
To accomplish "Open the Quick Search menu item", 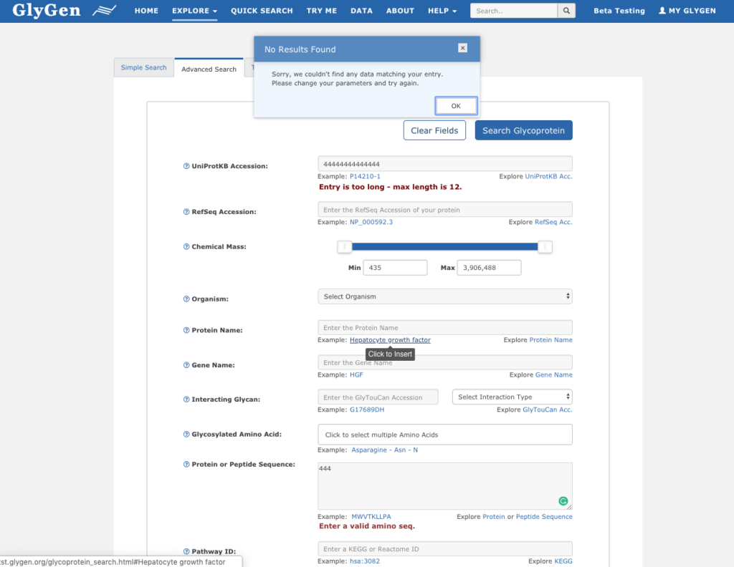I will [262, 11].
